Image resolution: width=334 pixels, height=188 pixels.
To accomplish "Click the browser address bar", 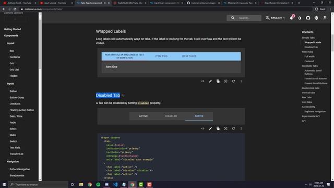I will 166,9.
